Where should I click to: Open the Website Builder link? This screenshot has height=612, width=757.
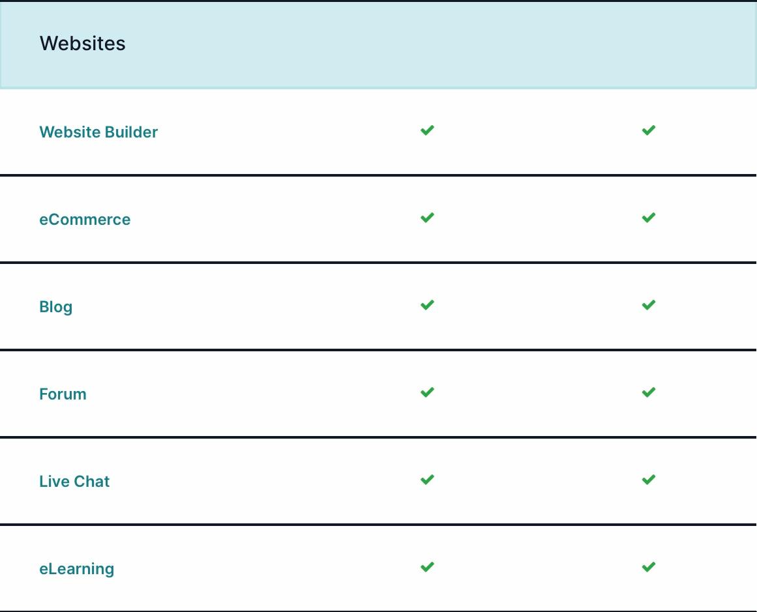(x=98, y=132)
